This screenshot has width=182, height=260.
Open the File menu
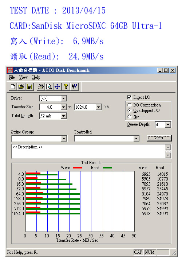(12, 77)
